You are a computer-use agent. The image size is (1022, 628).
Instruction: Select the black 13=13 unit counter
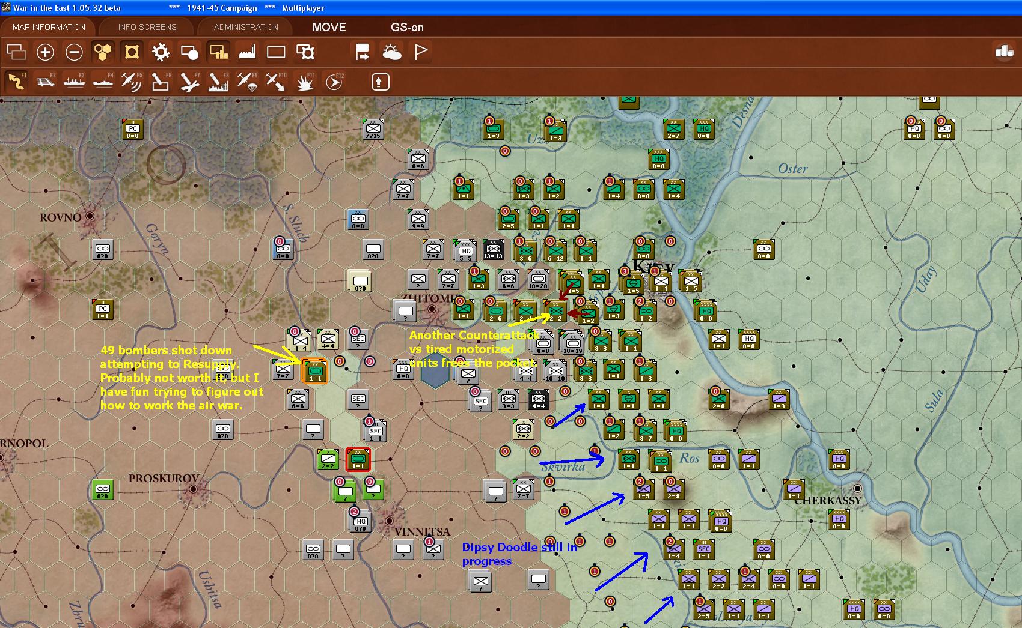493,249
